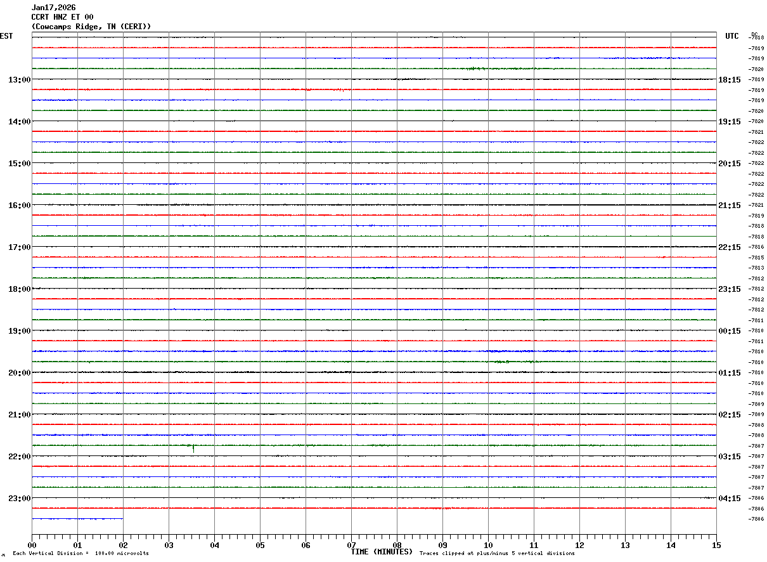Pick minute 06 on the time axis
The height and width of the screenshot is (562, 767).
pyautogui.click(x=306, y=545)
